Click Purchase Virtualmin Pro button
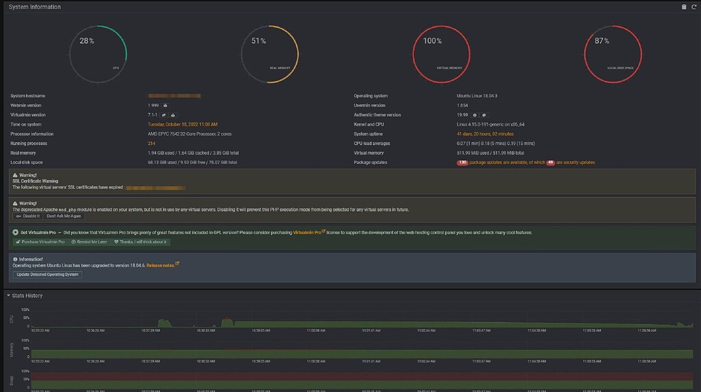 (40, 241)
